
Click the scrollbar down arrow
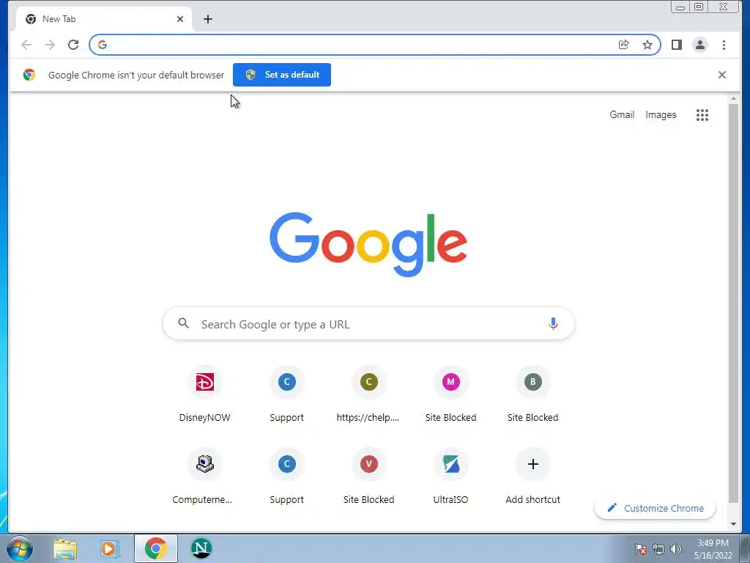tap(733, 524)
